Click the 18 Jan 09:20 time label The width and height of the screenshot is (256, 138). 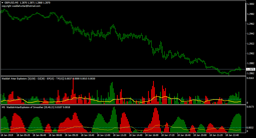coord(71,135)
